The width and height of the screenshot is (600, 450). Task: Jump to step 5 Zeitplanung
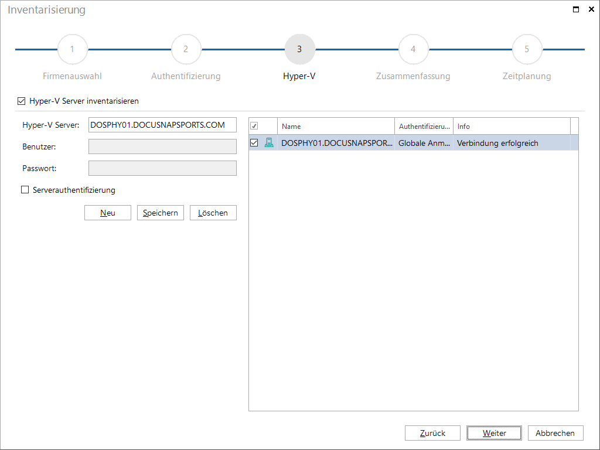[x=527, y=49]
